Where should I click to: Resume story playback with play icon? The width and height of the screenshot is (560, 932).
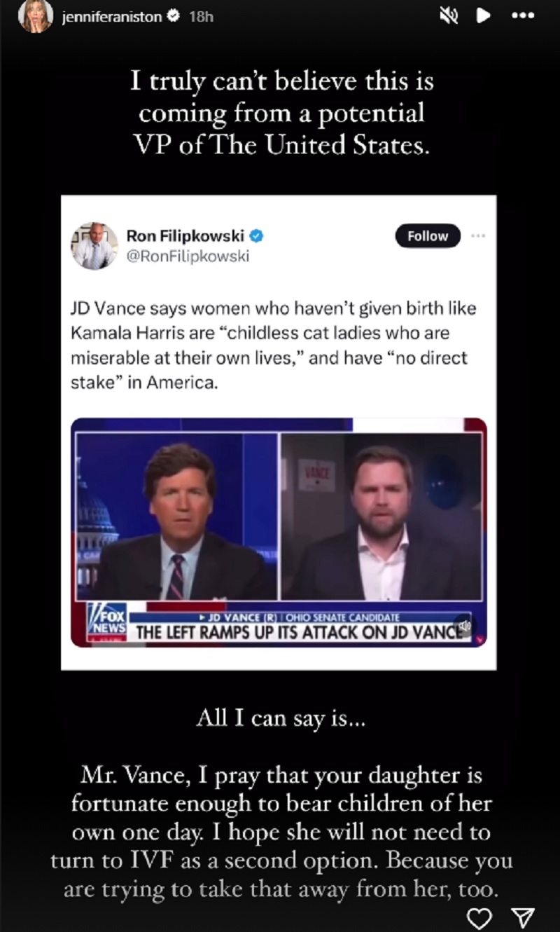click(484, 17)
